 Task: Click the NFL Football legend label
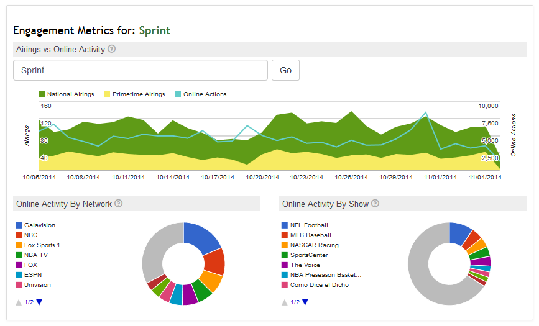pos(309,225)
